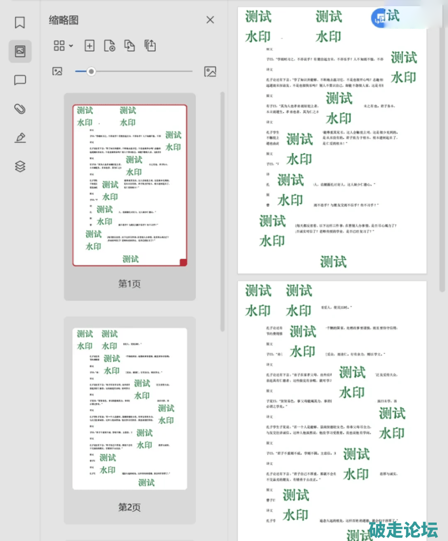Screen dimensions: 448x541
Task: Select the thumbnails panel icon
Action: coord(20,51)
